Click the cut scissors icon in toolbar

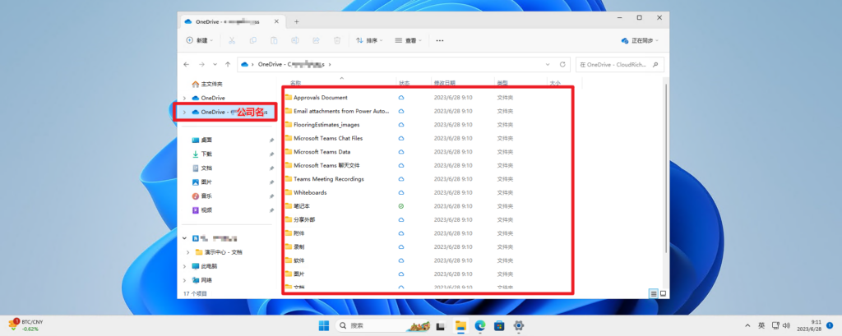point(232,39)
